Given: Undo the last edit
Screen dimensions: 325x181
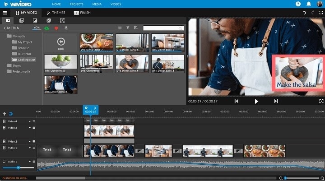Looking at the screenshot, I should point(304,13).
